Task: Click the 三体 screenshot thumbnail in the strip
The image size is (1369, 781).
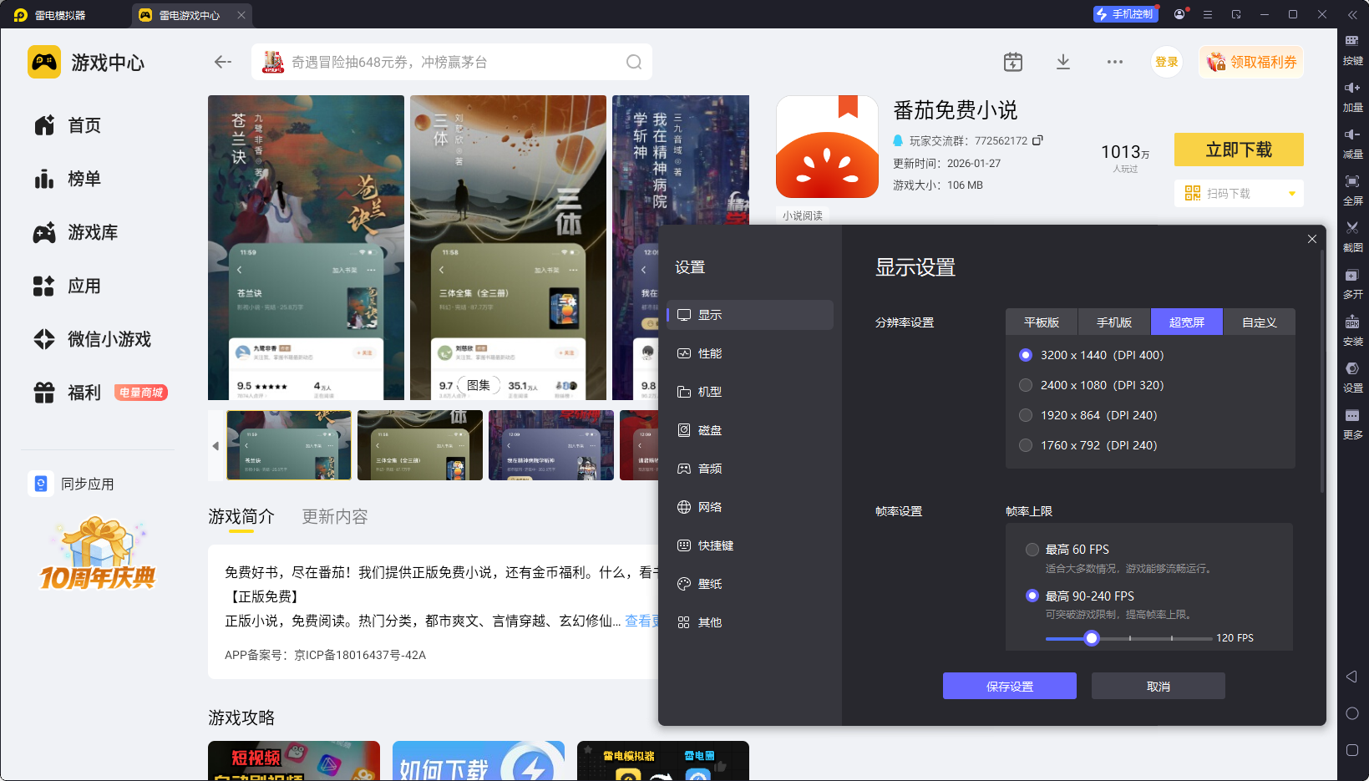Action: tap(419, 445)
